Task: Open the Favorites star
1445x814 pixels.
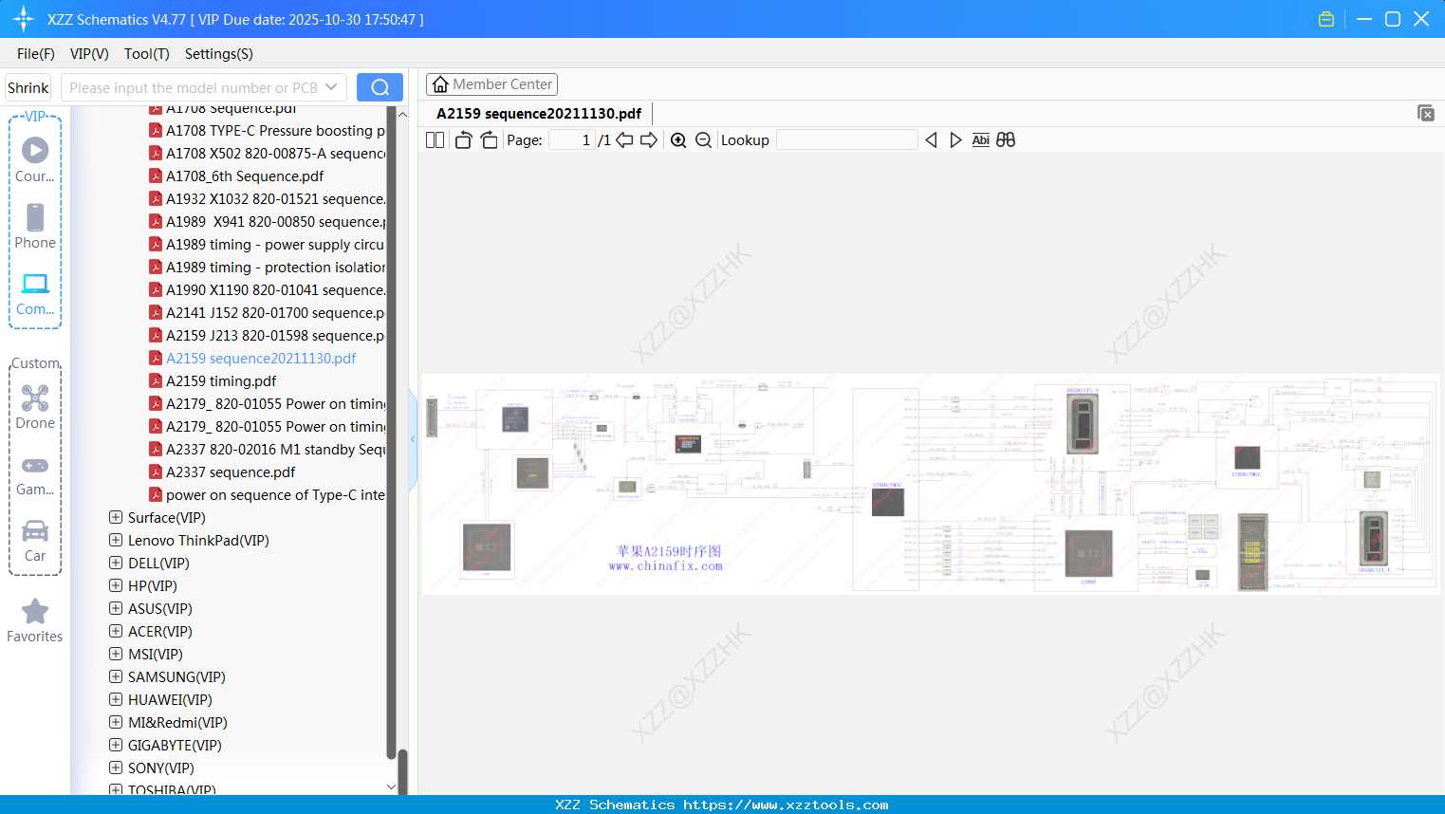Action: [35, 620]
